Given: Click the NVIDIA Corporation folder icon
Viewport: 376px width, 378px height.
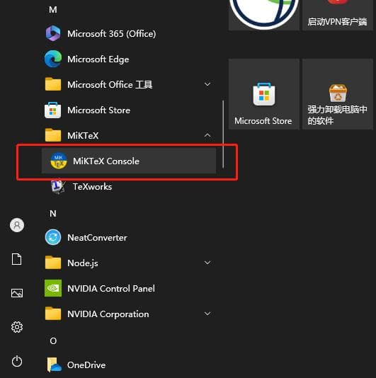Looking at the screenshot, I should [x=53, y=314].
